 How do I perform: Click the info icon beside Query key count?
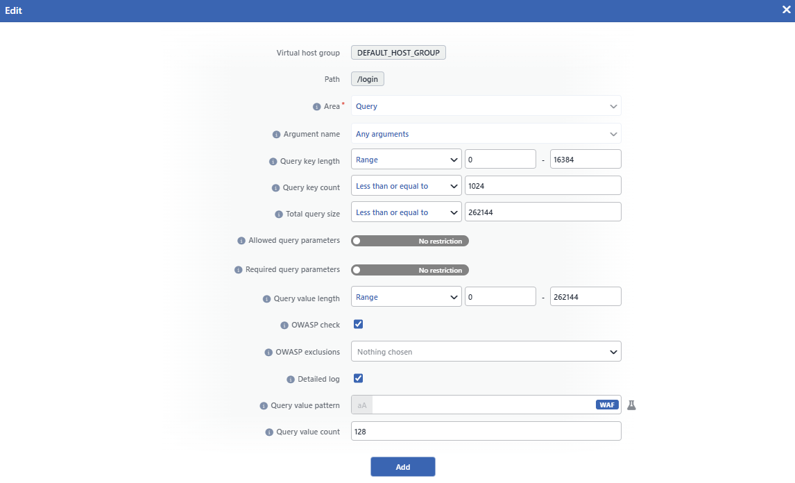[276, 188]
